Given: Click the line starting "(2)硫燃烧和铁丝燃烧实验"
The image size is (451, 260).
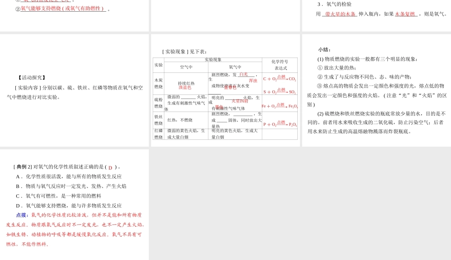Looking at the screenshot, I should (382, 113).
